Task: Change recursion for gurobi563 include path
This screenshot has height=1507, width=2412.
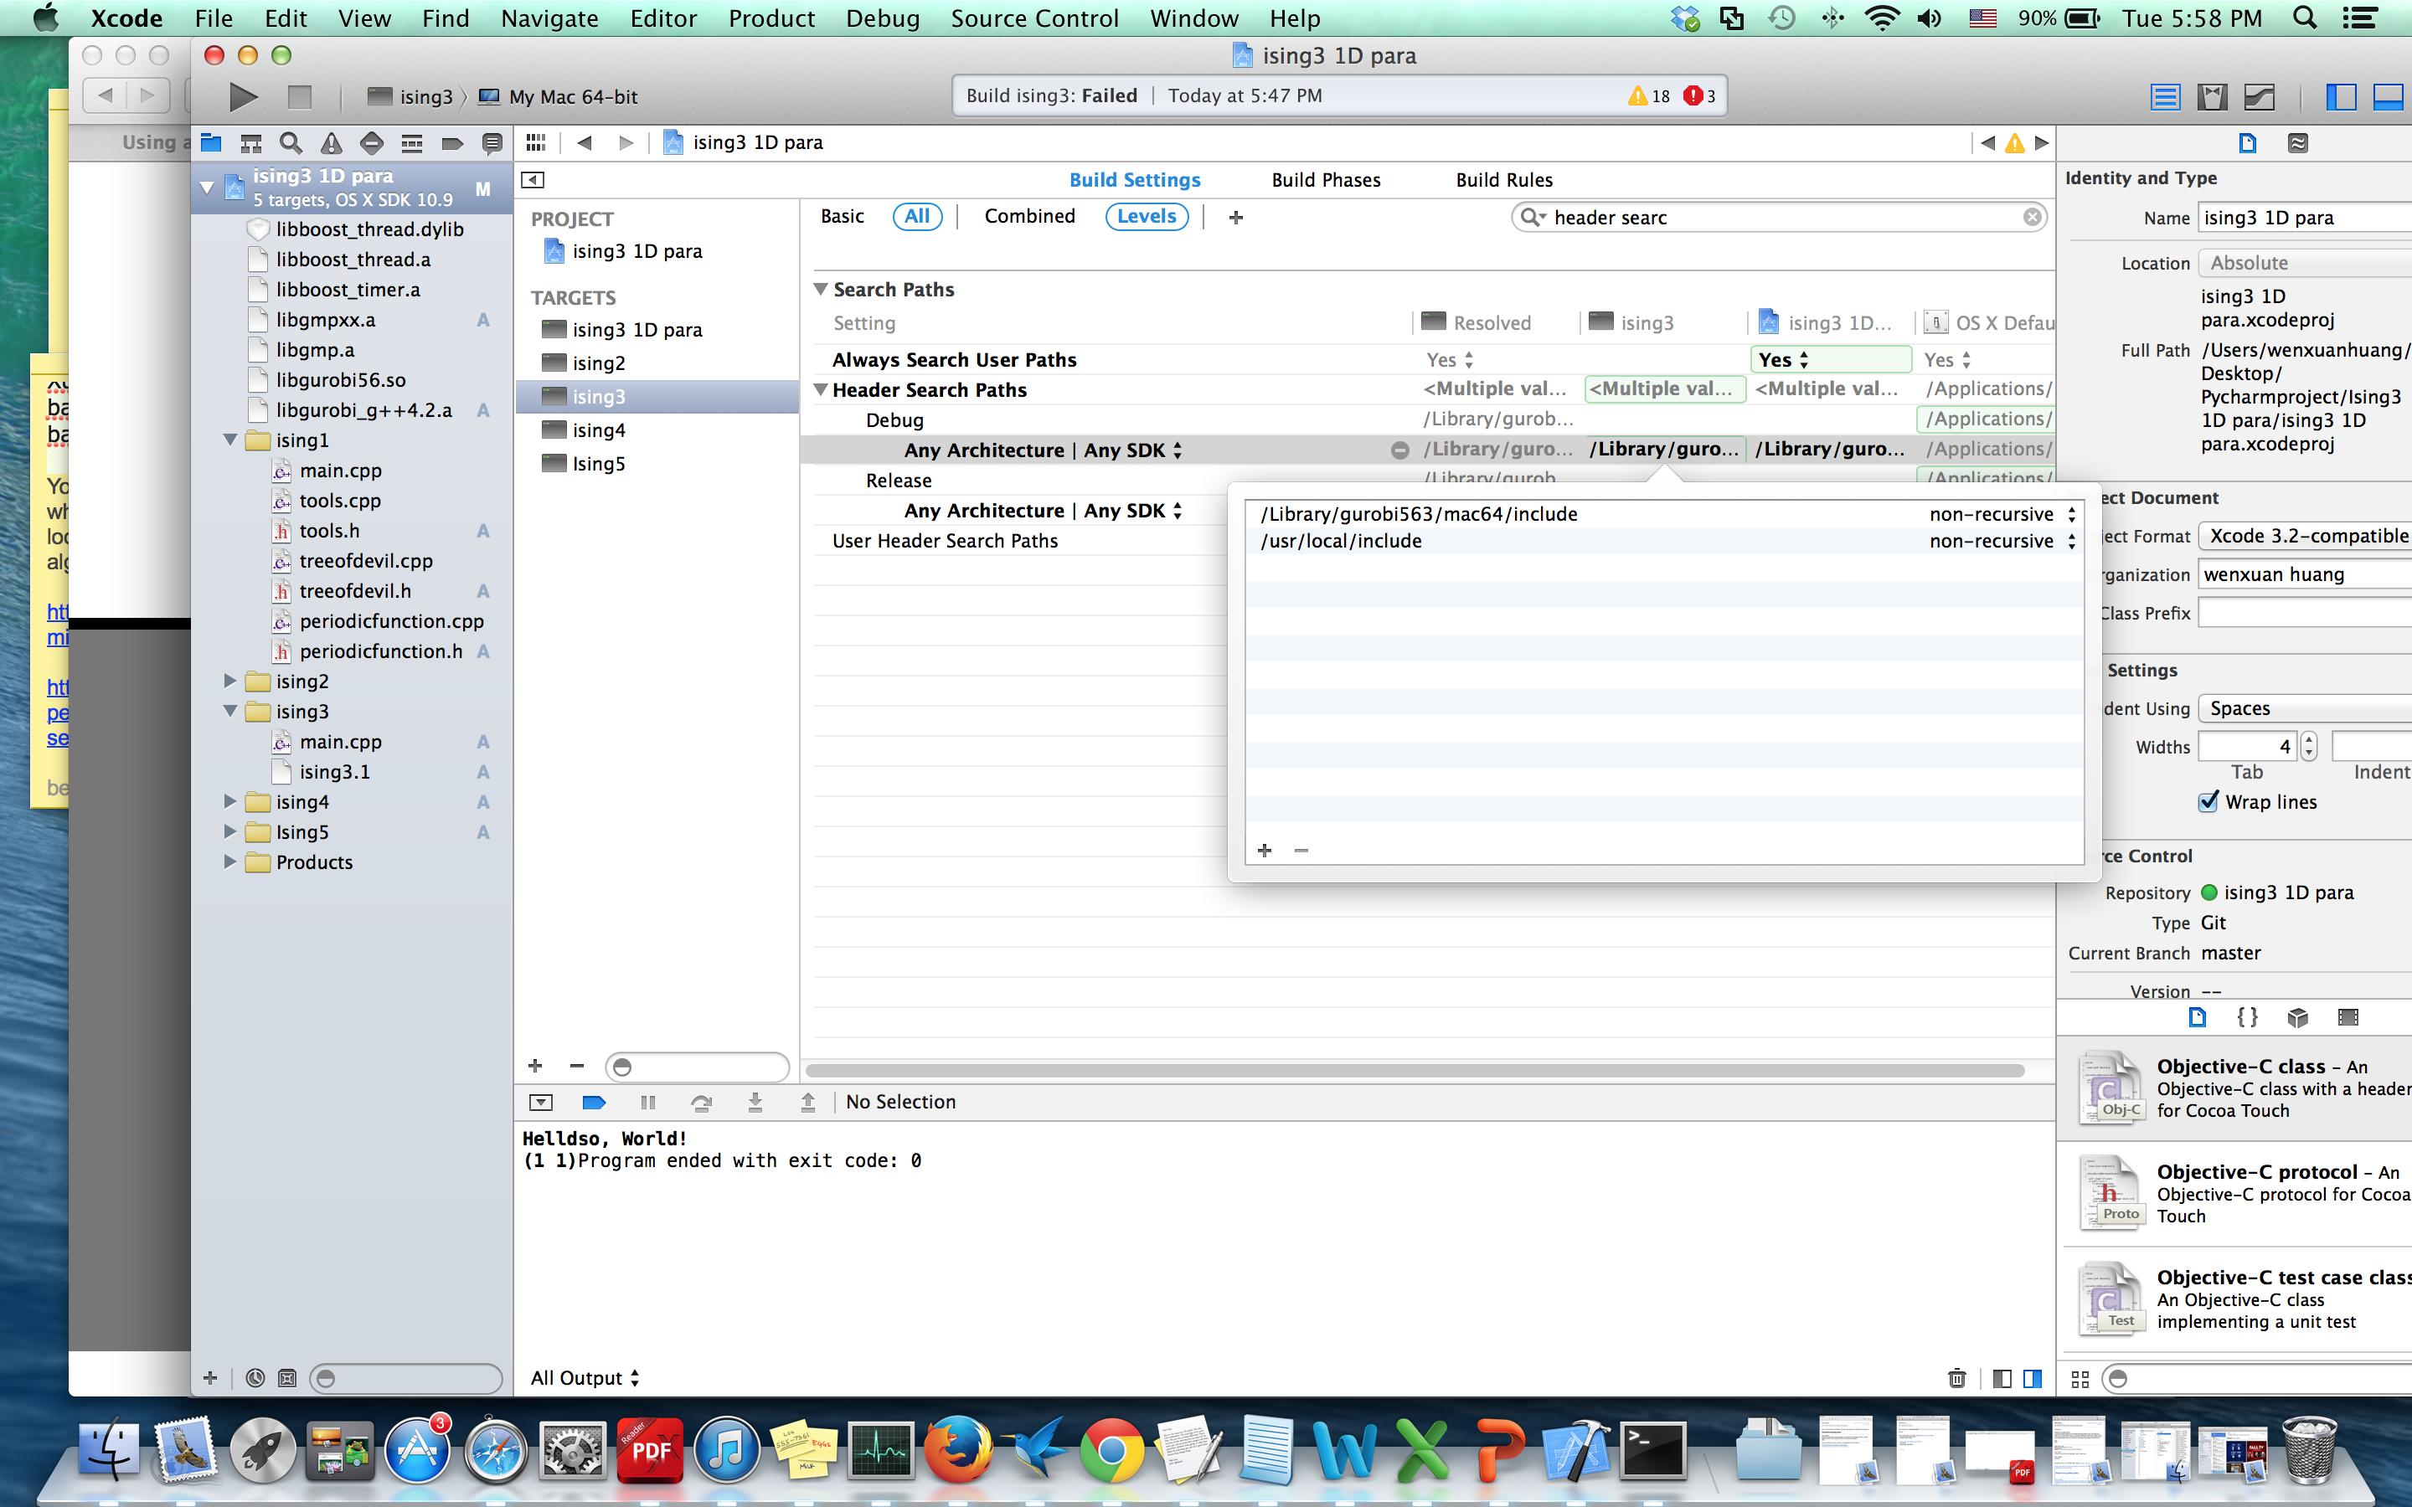Action: [x=2002, y=514]
